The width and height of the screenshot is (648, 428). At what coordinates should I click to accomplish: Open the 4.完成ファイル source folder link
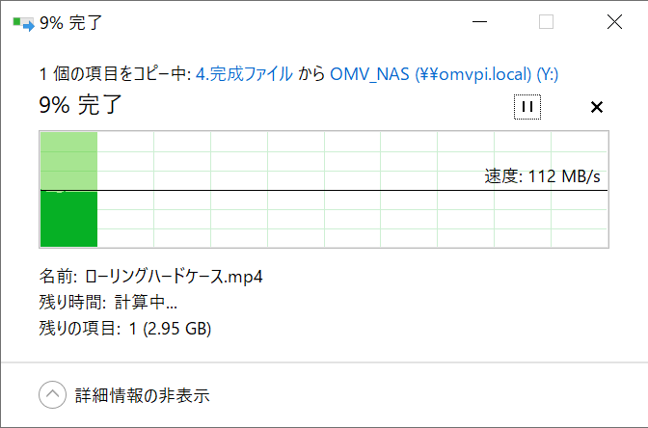click(x=244, y=74)
